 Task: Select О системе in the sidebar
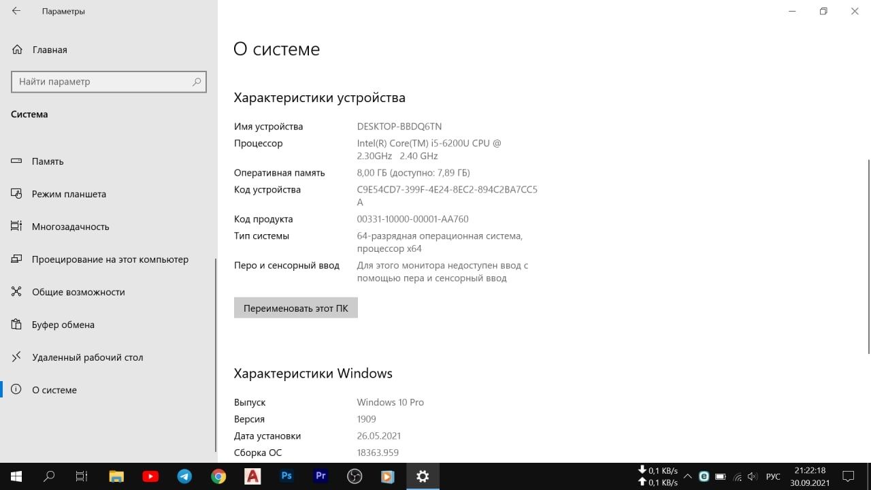(108, 390)
